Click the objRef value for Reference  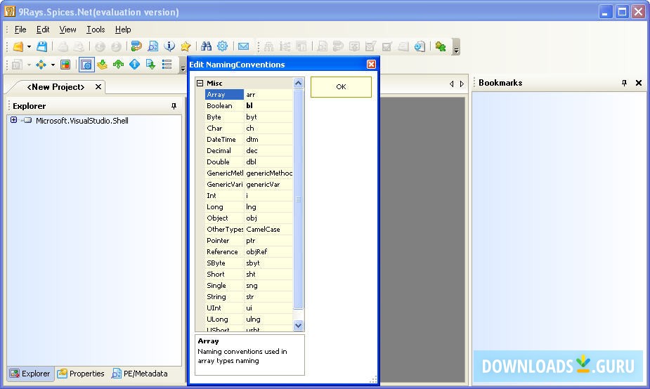click(268, 251)
